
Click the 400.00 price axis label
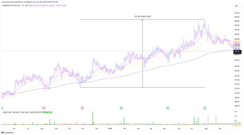pyautogui.click(x=237, y=66)
